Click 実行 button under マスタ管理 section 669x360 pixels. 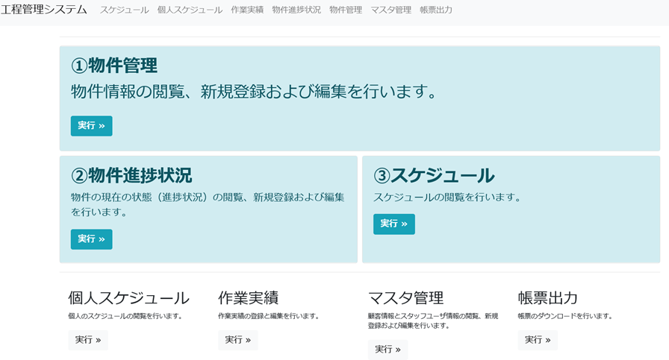point(388,350)
